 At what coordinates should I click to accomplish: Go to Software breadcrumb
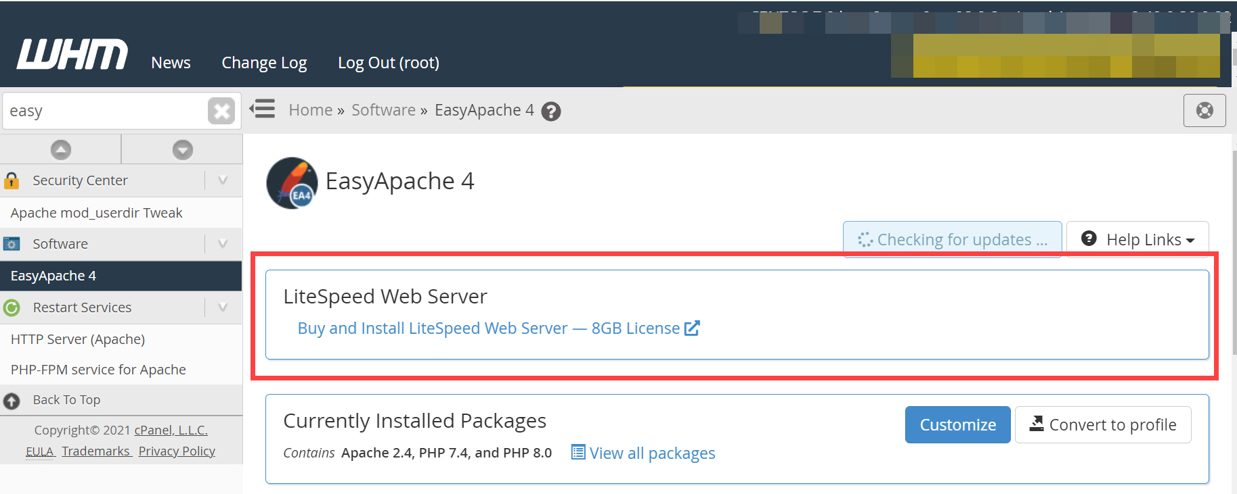click(383, 110)
